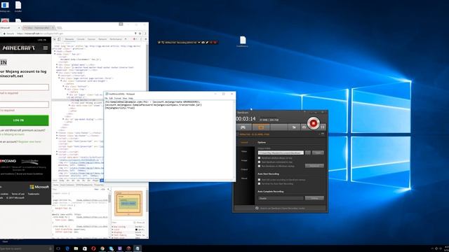Click Auto Complete Recording Settings button
This screenshot has width=449, height=252.
pyautogui.click(x=314, y=198)
